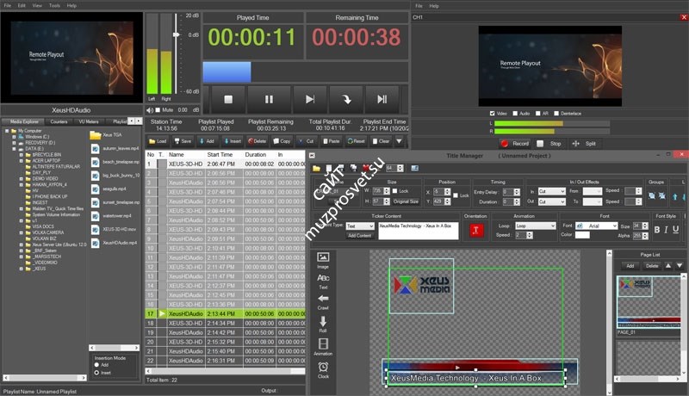Viewport: 689px width, 396px height.
Task: Click the group objects icon
Action: pos(652,195)
